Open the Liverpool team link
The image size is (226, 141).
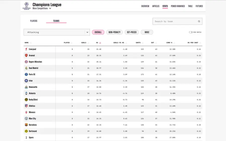[x=32, y=49]
